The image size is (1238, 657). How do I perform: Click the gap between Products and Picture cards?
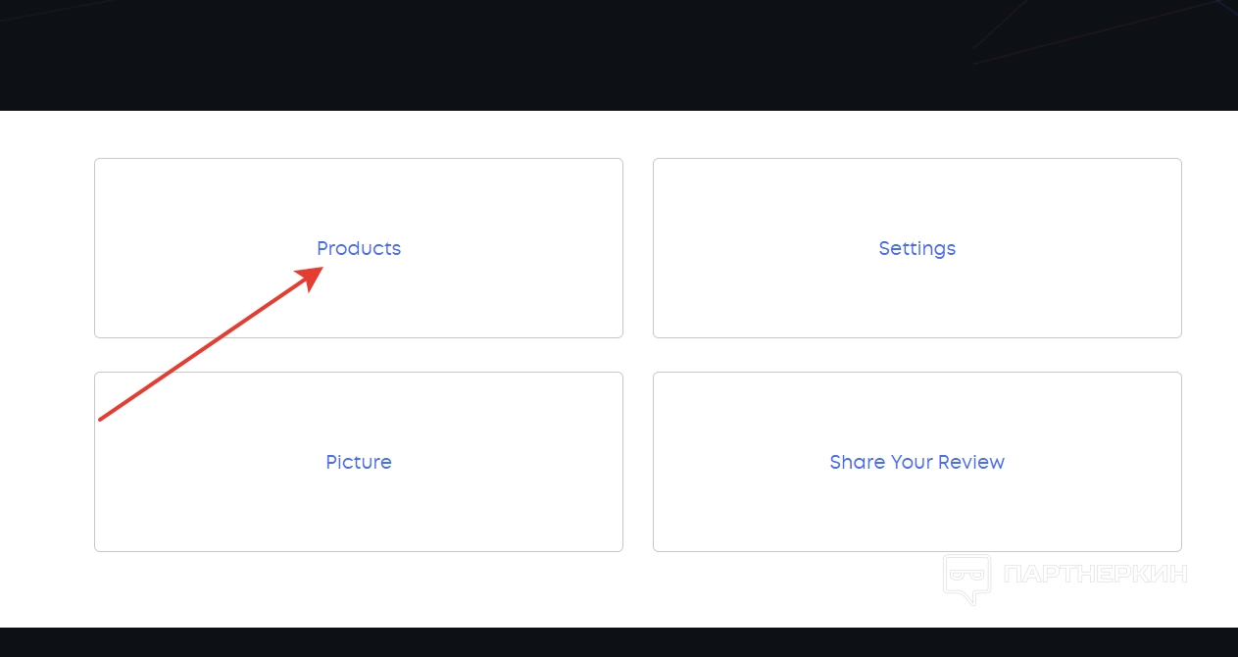coord(359,355)
